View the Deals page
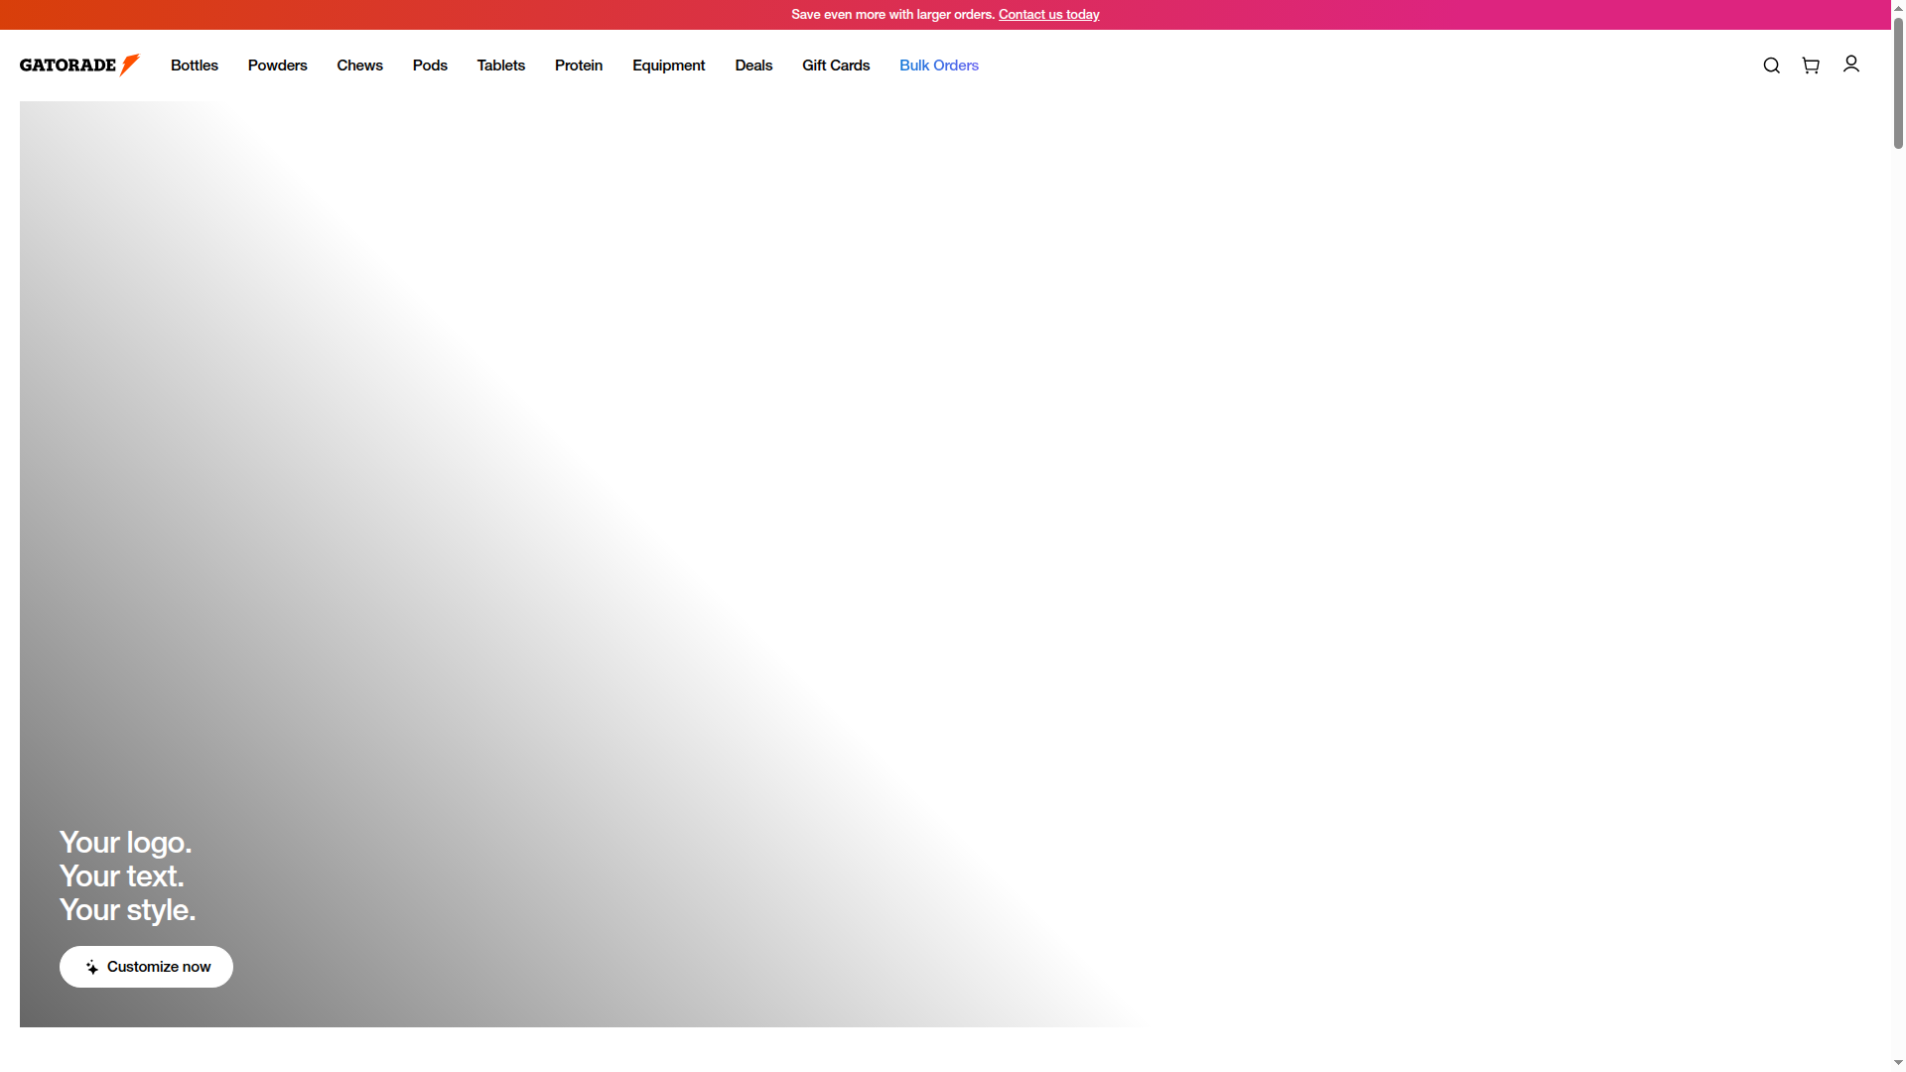Viewport: 1906px width, 1072px height. (753, 66)
